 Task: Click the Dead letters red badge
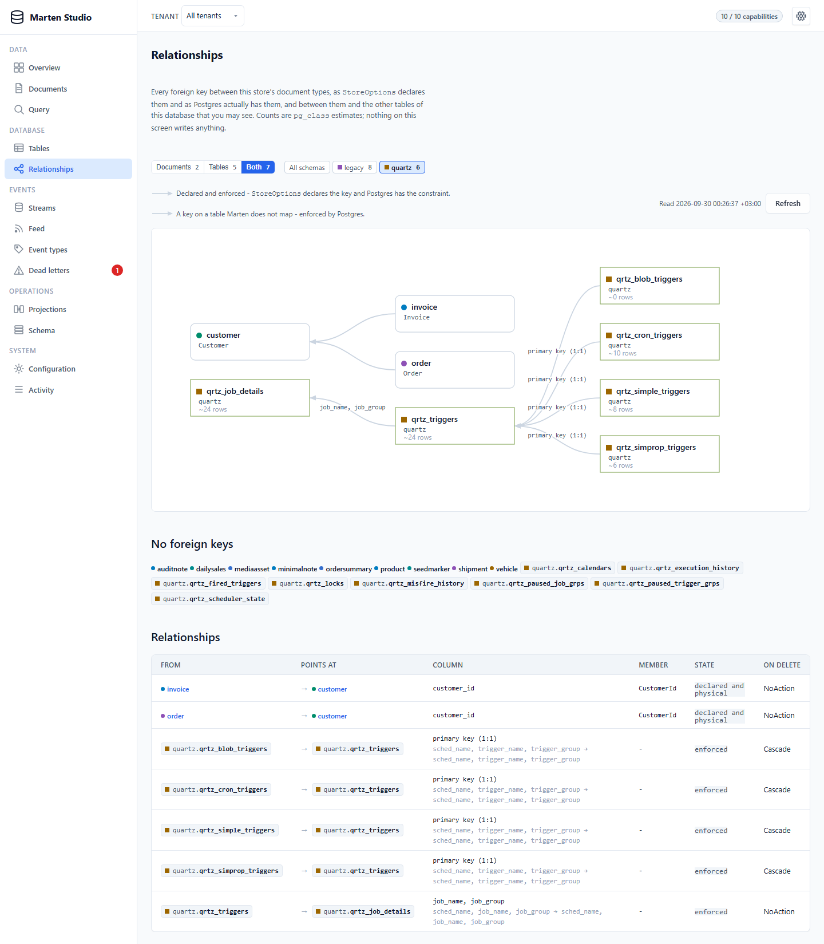point(117,270)
